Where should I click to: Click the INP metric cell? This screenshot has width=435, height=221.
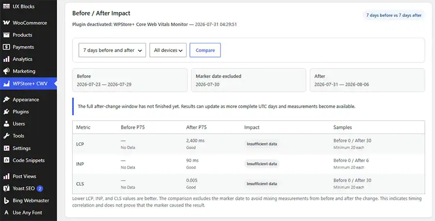tap(80, 164)
